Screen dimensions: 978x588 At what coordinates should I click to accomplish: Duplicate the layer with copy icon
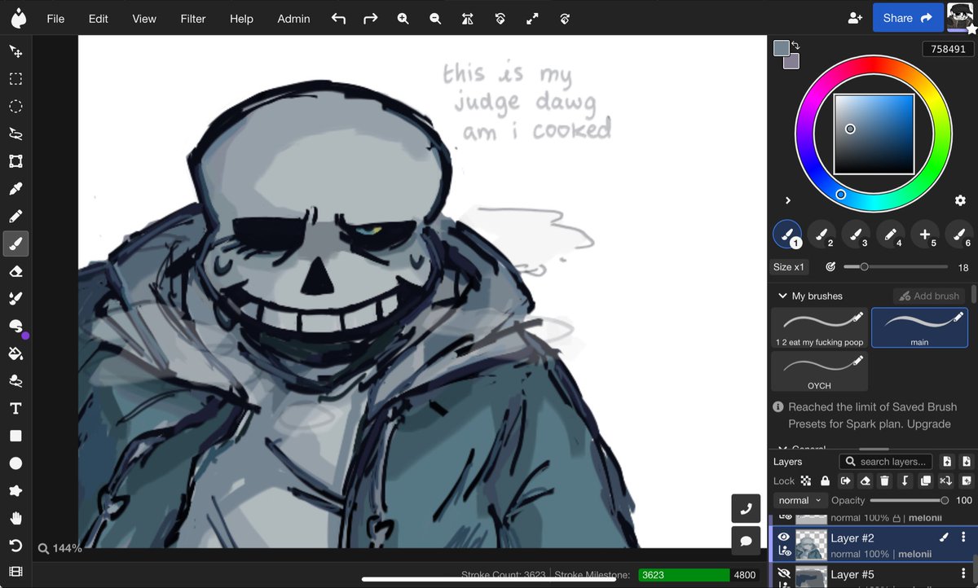point(925,480)
